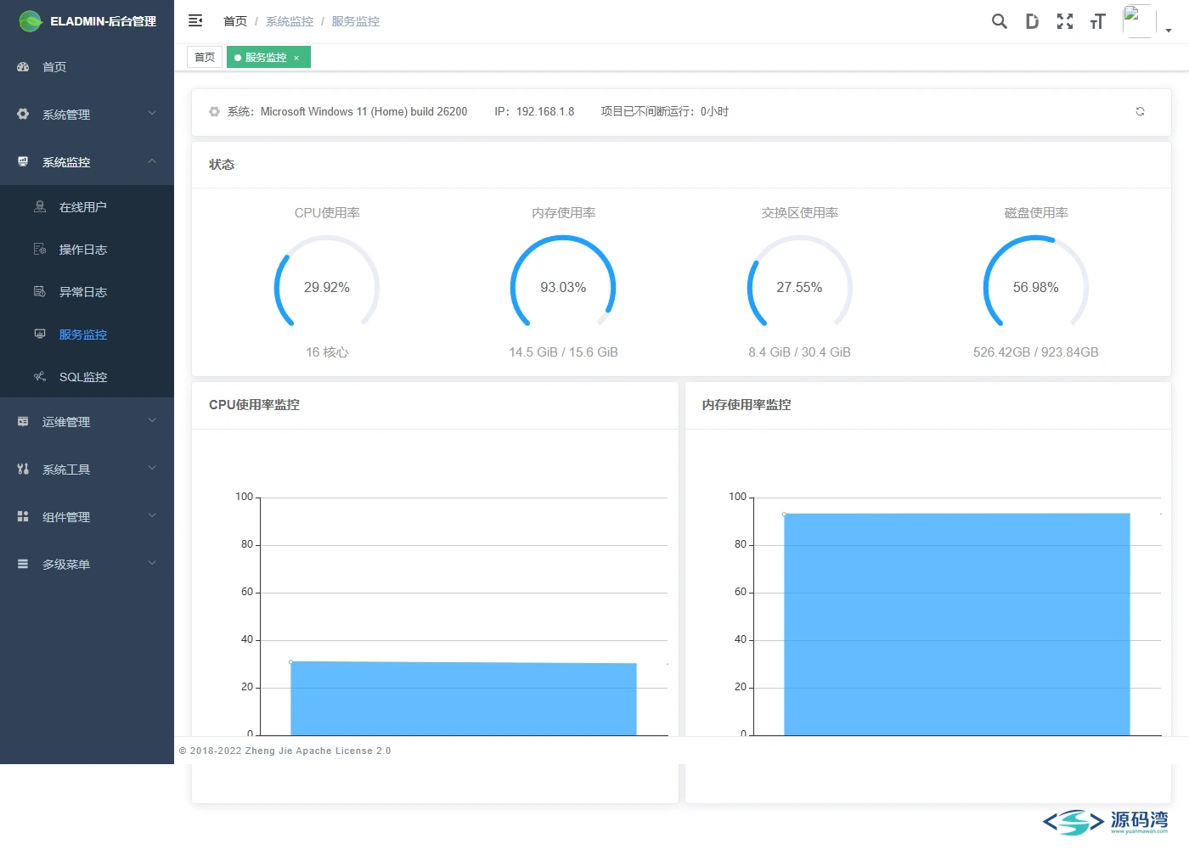The image size is (1189, 855).
Task: Click the 内存使用率监控 card title
Action: 747,405
